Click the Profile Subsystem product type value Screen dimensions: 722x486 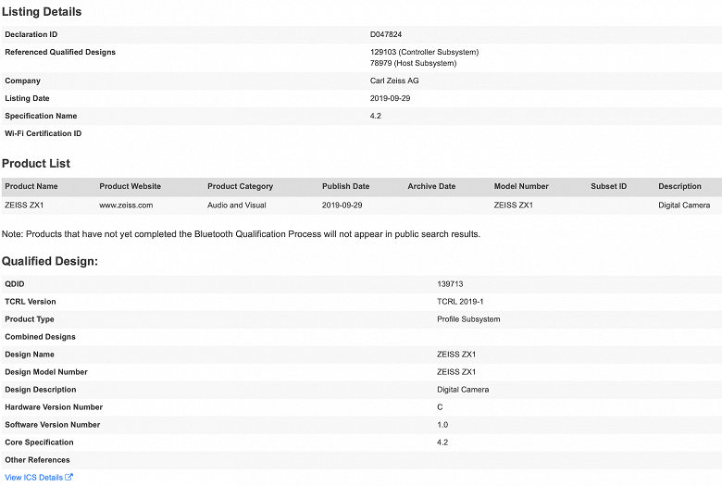(468, 319)
